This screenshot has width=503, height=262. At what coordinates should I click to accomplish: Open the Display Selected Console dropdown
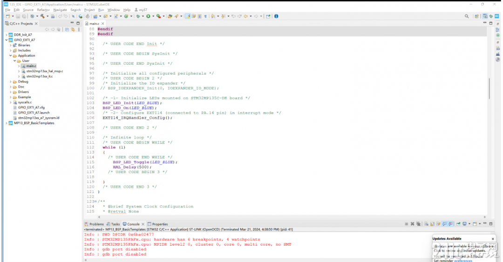click(469, 224)
